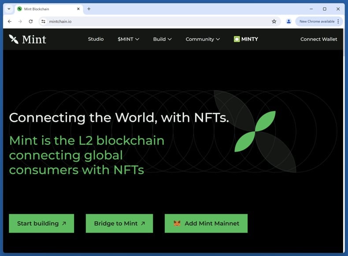Click the MINTY green square icon
This screenshot has height=256, width=348.
(237, 39)
